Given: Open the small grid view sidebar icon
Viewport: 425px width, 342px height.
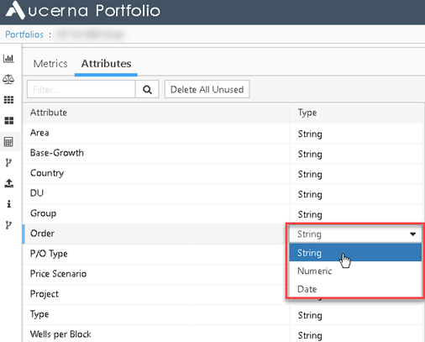Looking at the screenshot, I should (x=8, y=100).
